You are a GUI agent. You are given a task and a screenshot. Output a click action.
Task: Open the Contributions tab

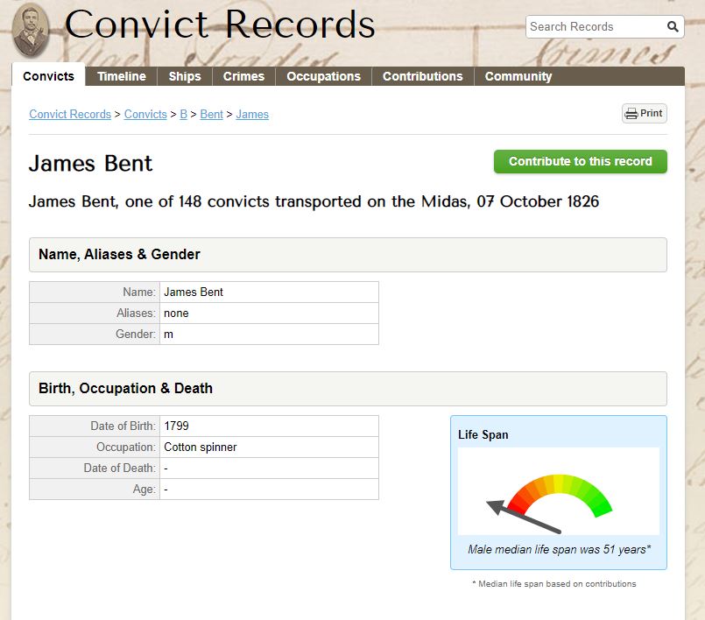coord(423,76)
